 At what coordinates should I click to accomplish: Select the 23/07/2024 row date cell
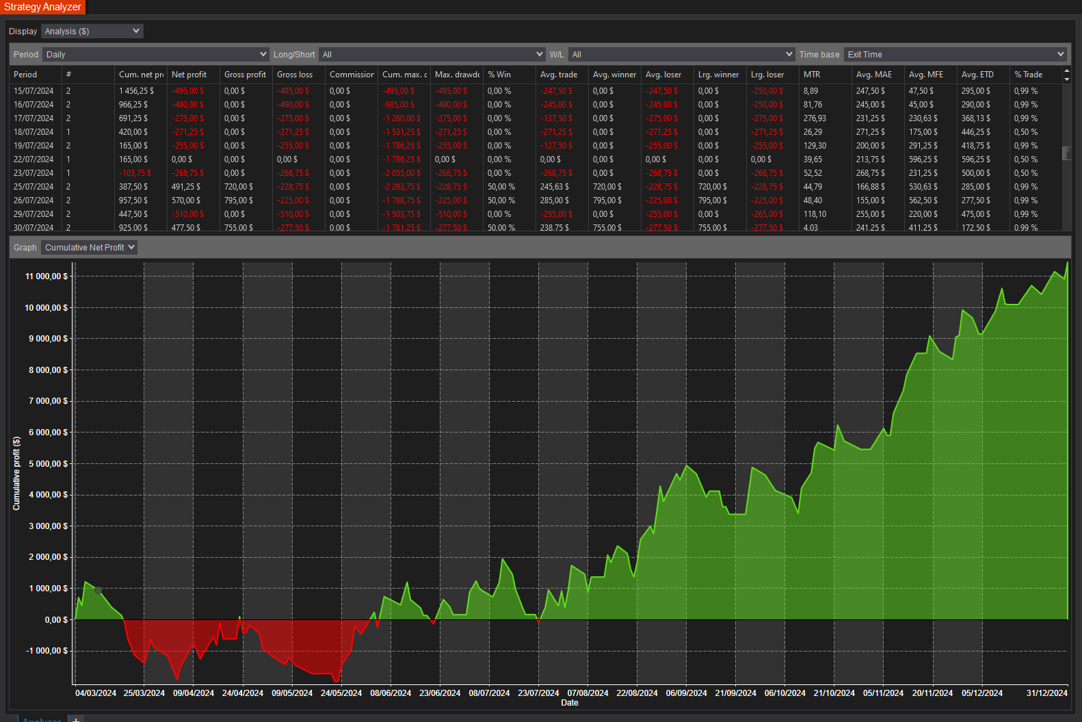pyautogui.click(x=34, y=173)
